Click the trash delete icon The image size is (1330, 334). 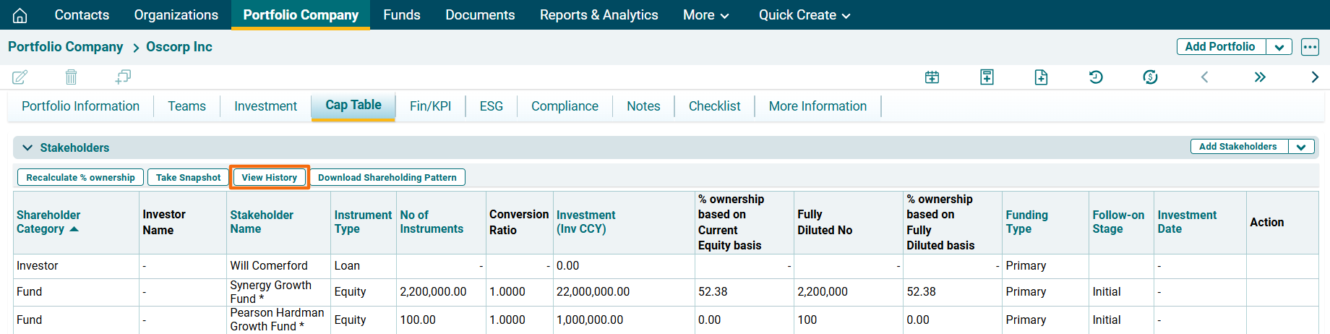[71, 77]
